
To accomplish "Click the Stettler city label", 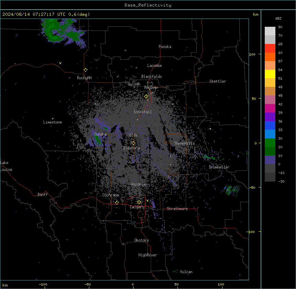I will 218,81.
